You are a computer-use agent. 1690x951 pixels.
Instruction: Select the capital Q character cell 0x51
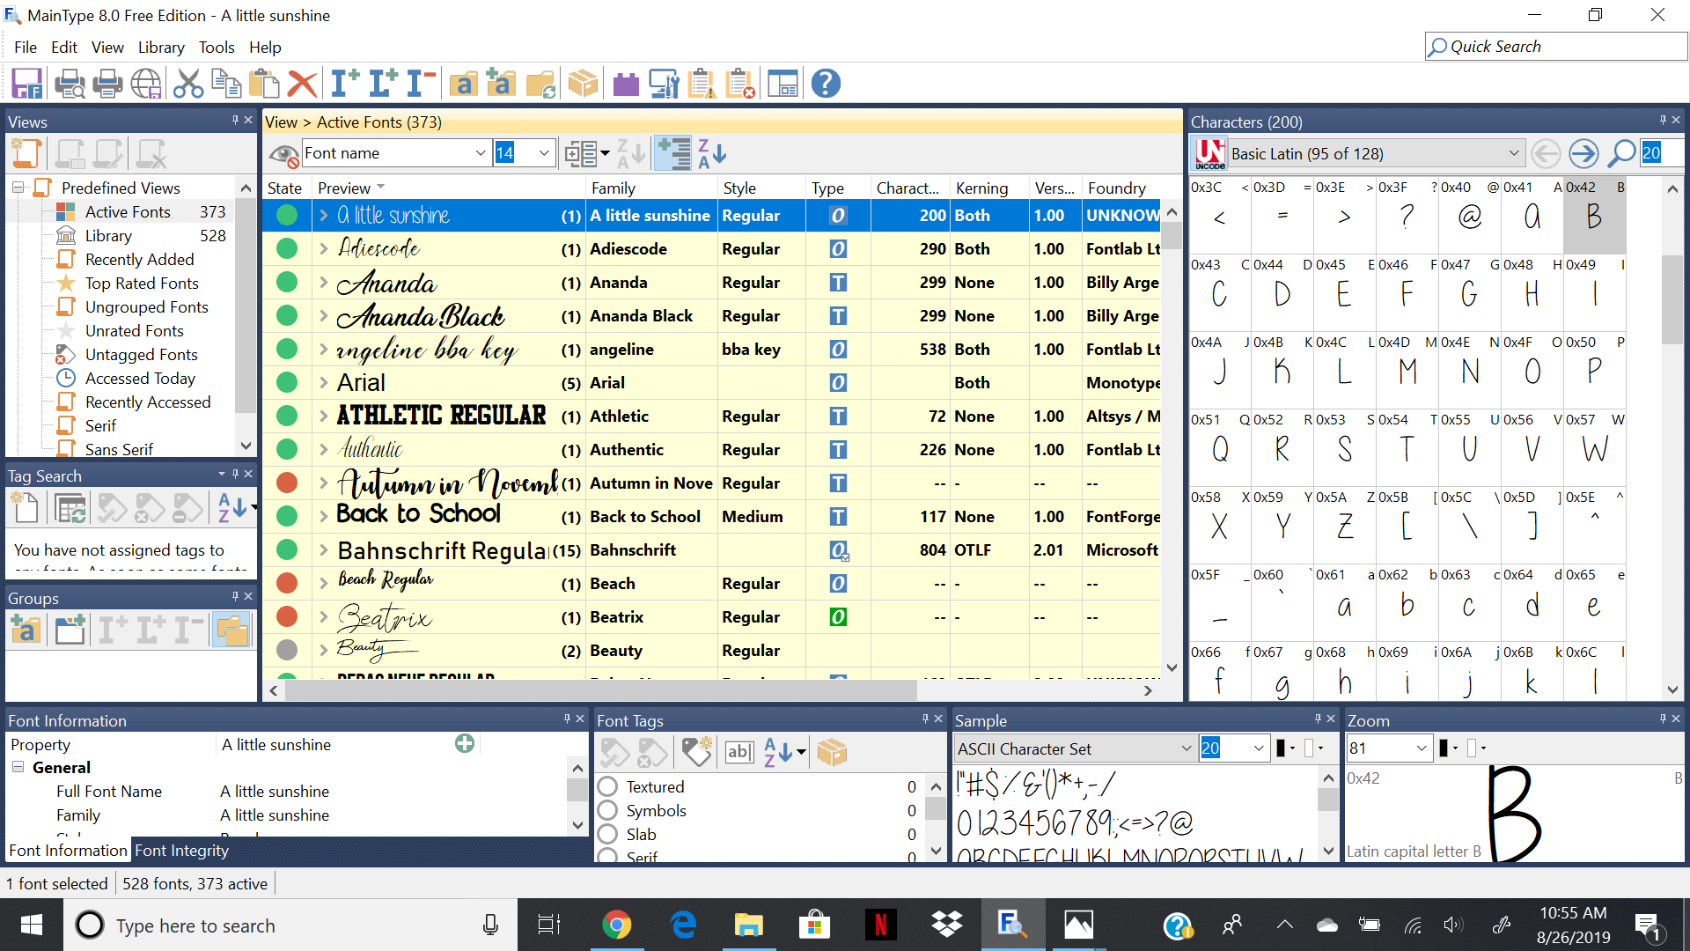(1220, 449)
